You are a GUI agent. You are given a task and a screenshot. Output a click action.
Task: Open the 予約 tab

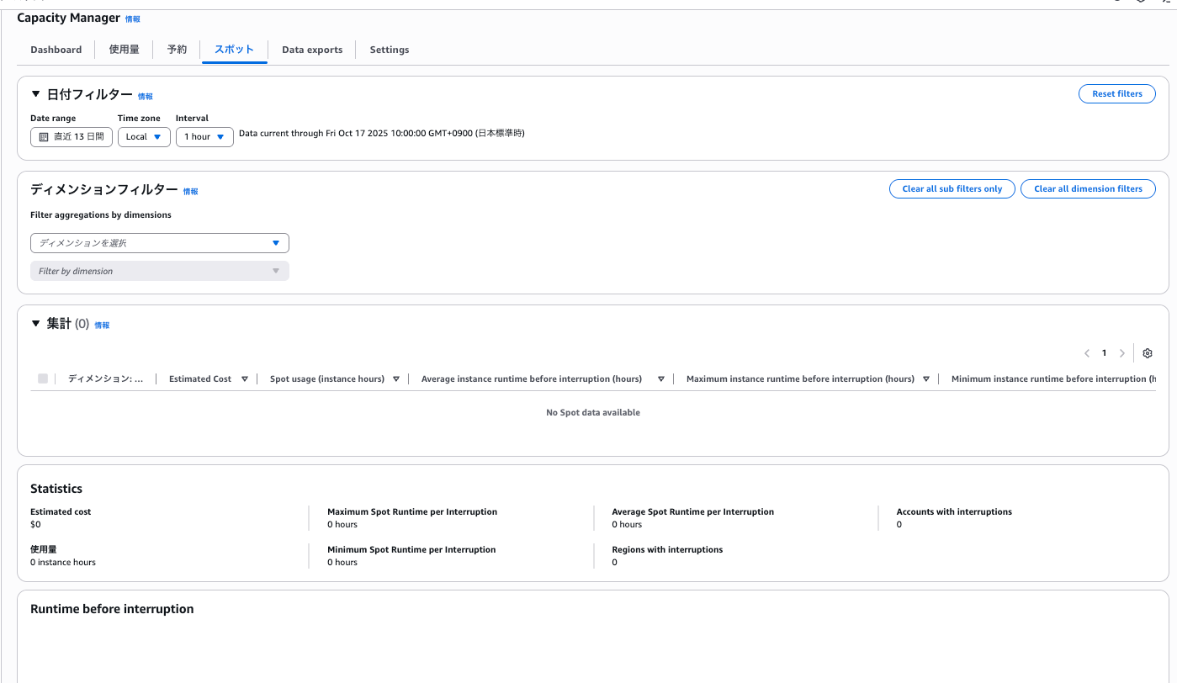tap(177, 50)
